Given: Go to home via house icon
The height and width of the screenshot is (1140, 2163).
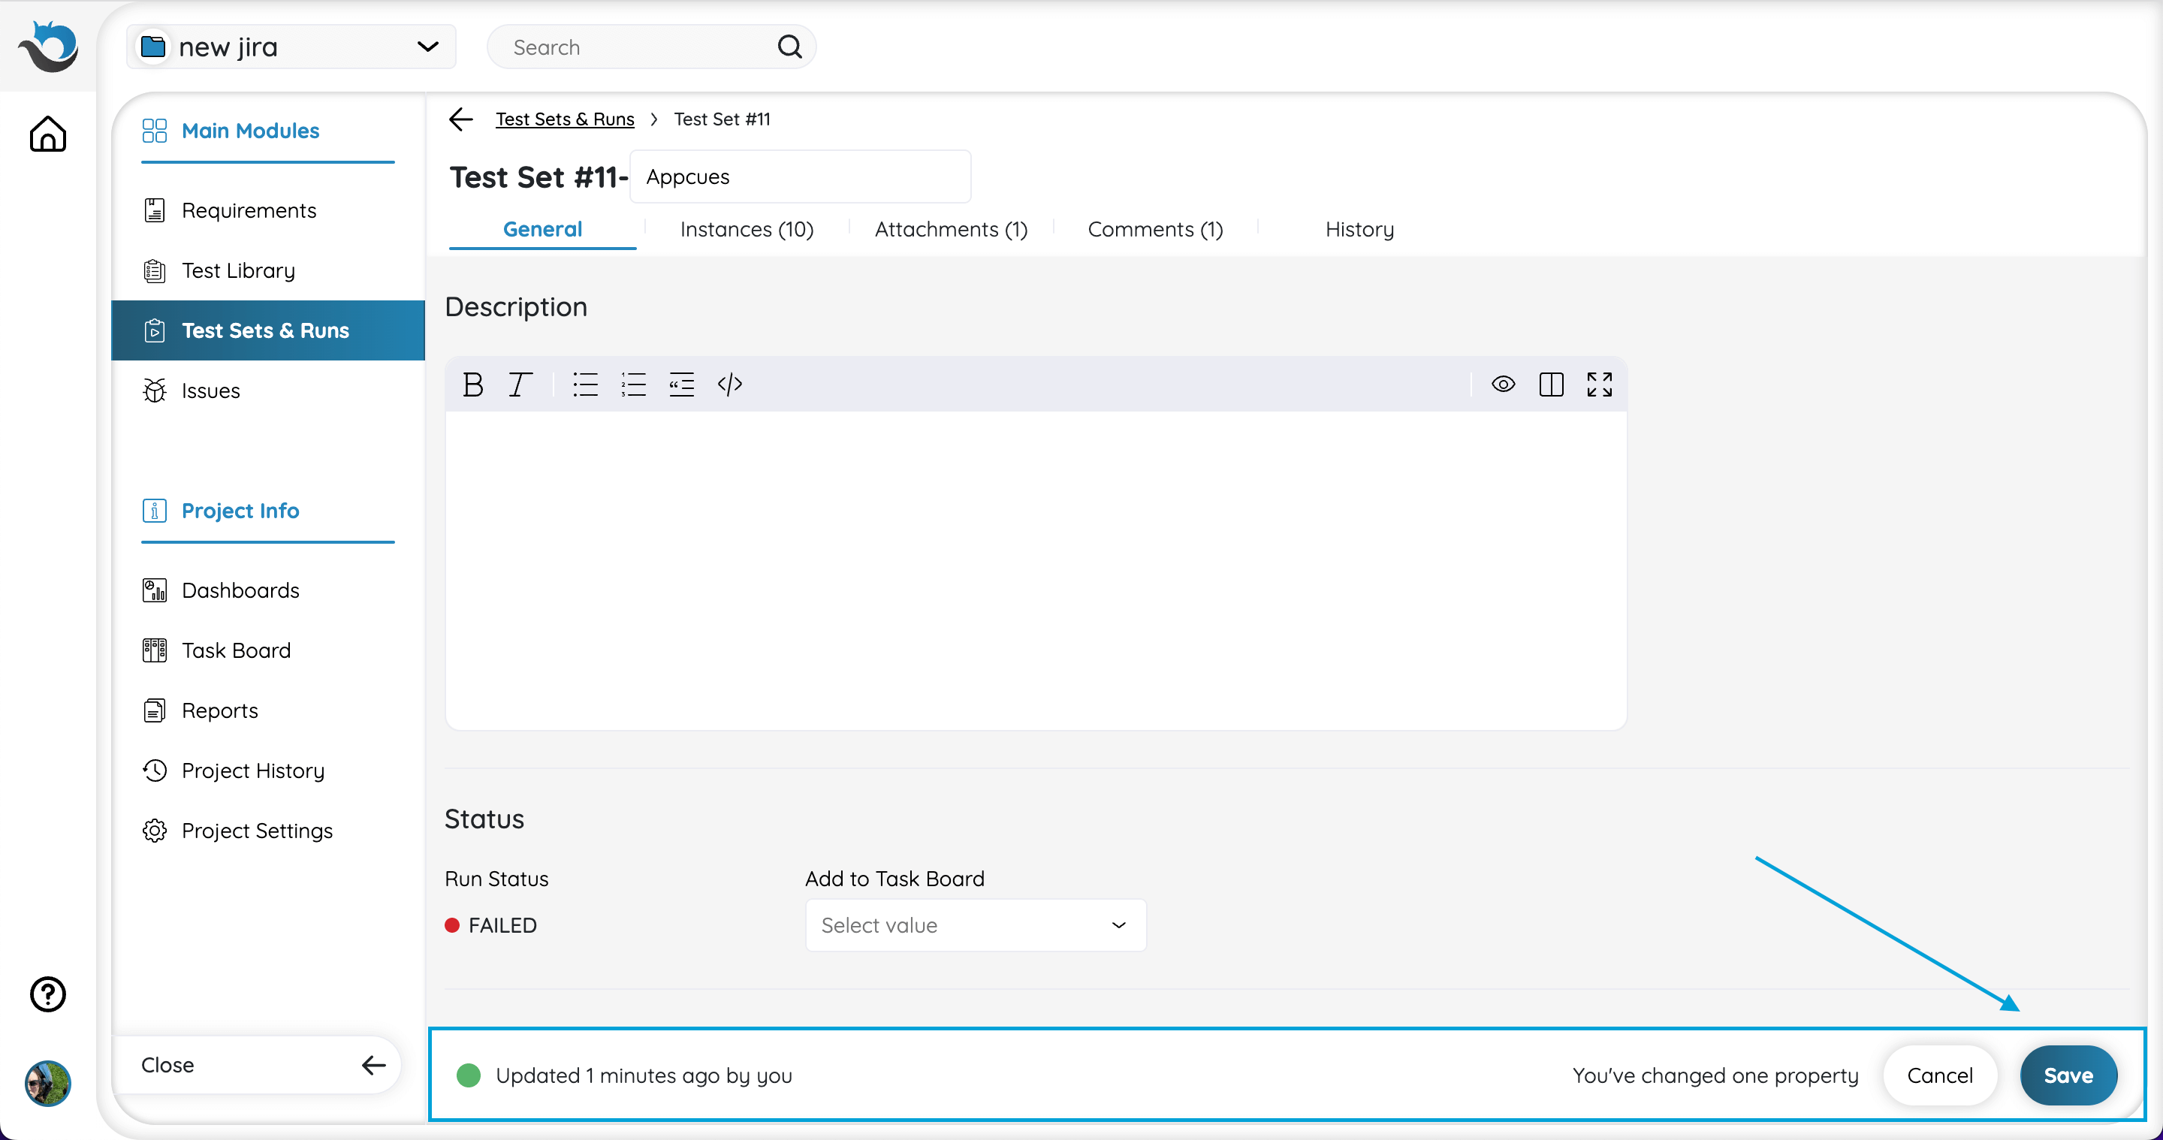Looking at the screenshot, I should [48, 134].
